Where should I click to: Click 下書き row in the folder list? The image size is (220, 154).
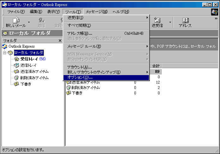tap(114, 93)
